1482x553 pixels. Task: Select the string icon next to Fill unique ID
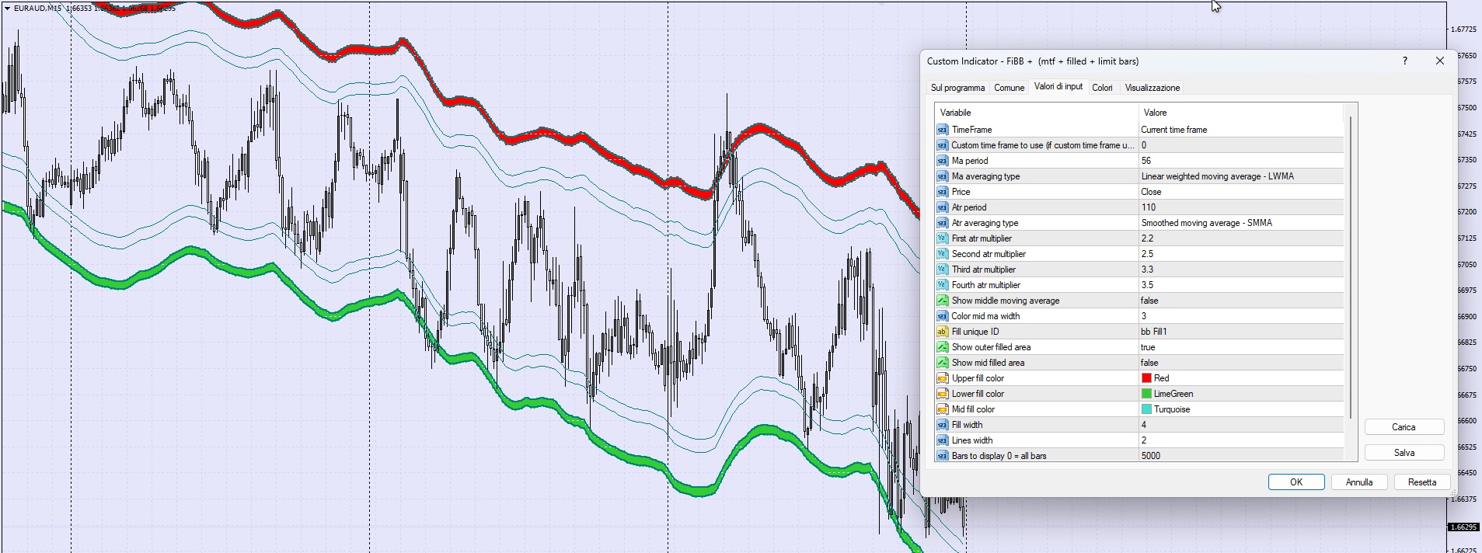coord(942,332)
